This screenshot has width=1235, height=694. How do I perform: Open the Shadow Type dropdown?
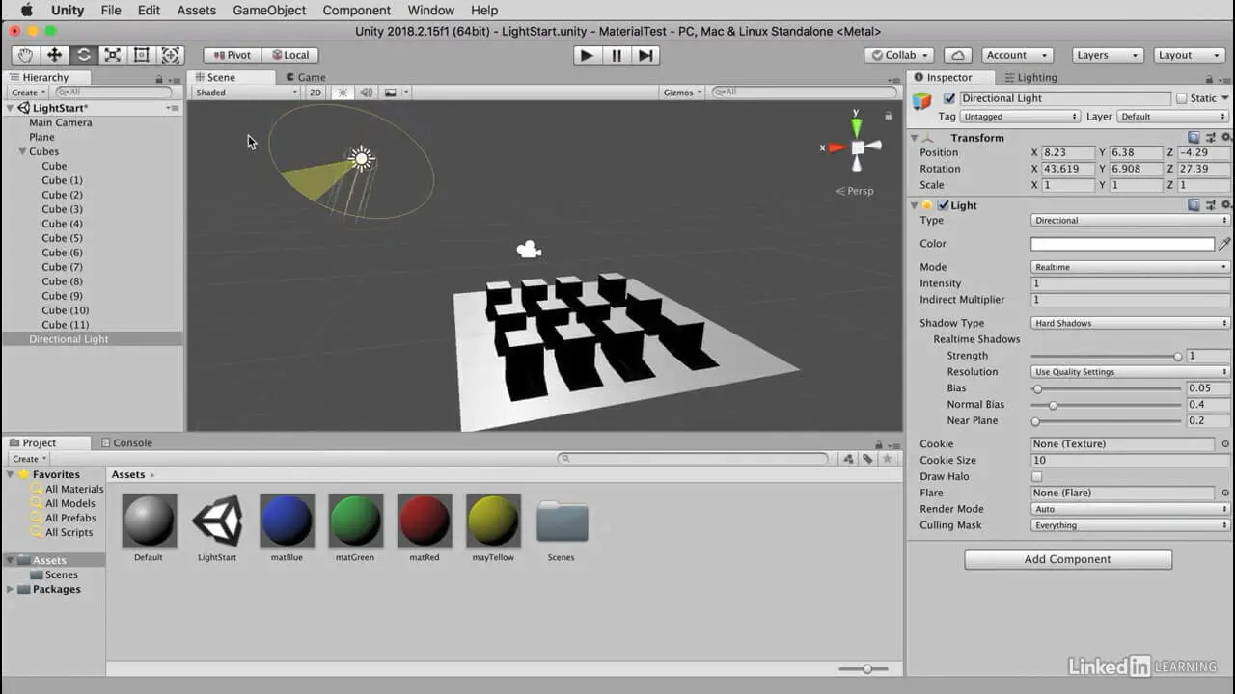(1130, 323)
